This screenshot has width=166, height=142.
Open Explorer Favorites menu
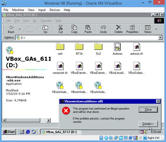[46, 21]
